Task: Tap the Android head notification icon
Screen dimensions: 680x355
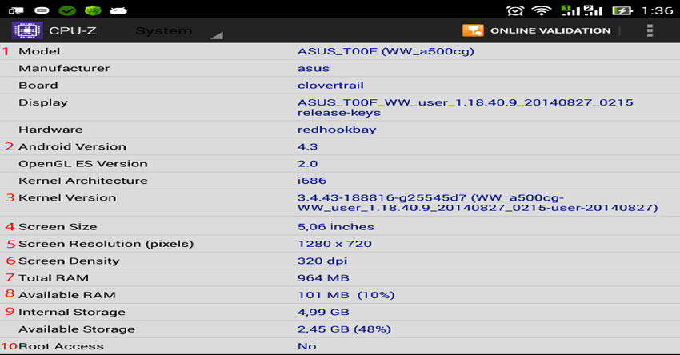Action: click(118, 10)
